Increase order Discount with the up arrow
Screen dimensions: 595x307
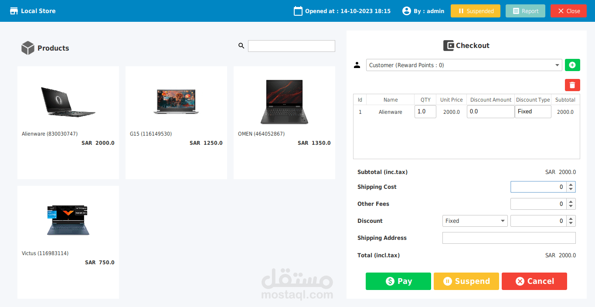pyautogui.click(x=571, y=218)
